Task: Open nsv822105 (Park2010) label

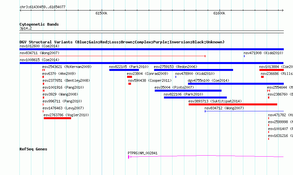Action: coord(129,67)
